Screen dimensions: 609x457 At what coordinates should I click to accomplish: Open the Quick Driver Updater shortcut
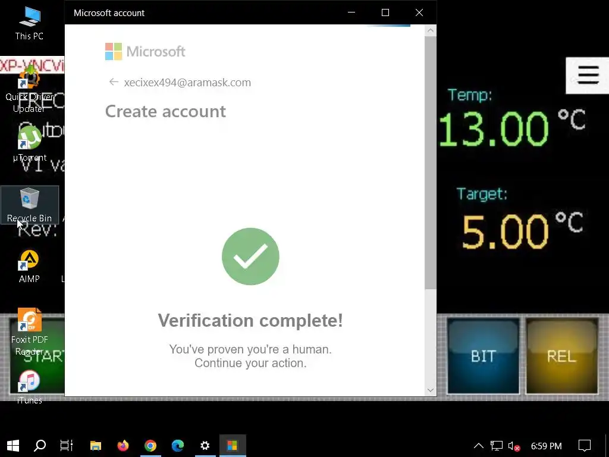29,89
